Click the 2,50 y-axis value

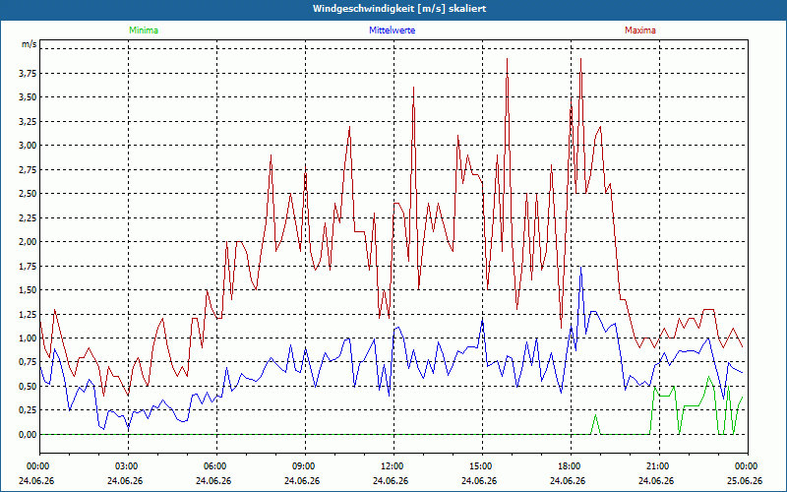pos(28,194)
